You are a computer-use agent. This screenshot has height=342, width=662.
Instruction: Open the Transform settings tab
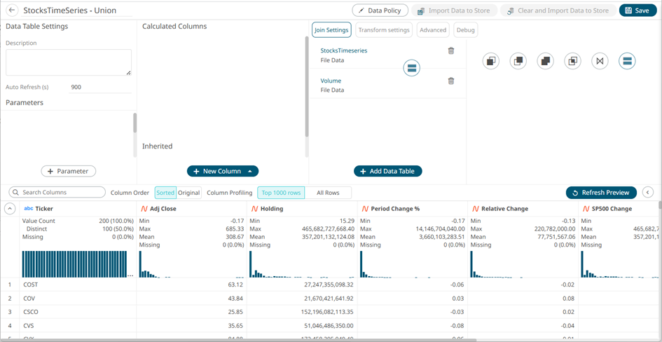(x=384, y=30)
